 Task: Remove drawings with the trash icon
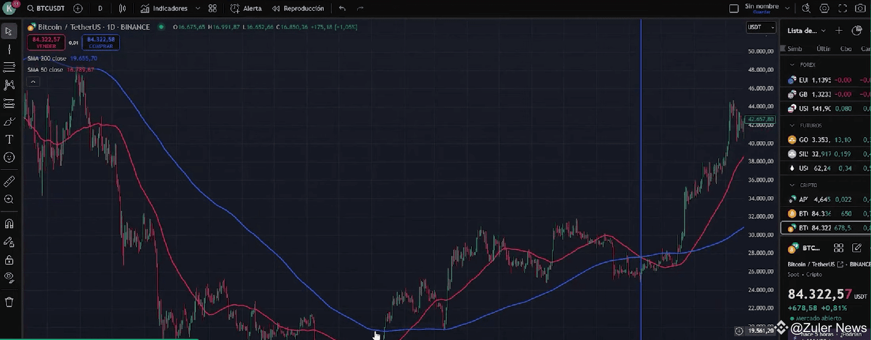[x=9, y=302]
